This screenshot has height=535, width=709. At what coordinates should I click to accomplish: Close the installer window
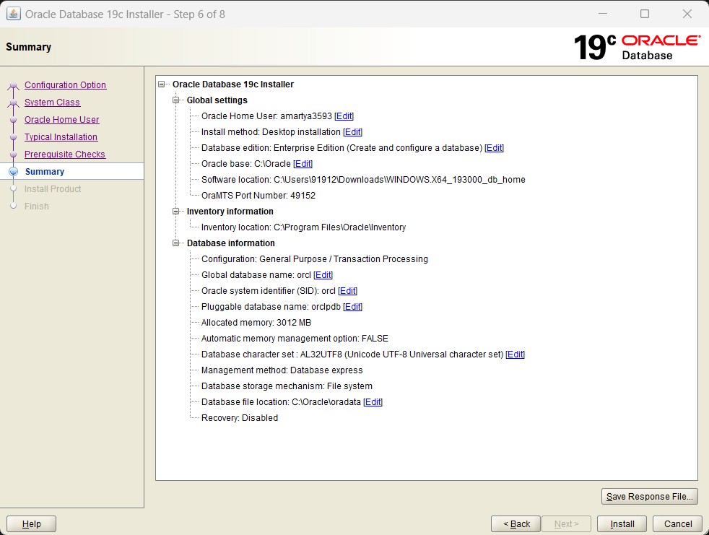click(687, 14)
